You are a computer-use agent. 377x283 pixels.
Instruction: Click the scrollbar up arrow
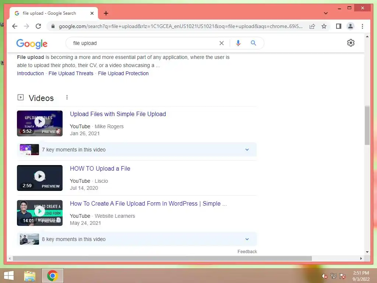367,36
